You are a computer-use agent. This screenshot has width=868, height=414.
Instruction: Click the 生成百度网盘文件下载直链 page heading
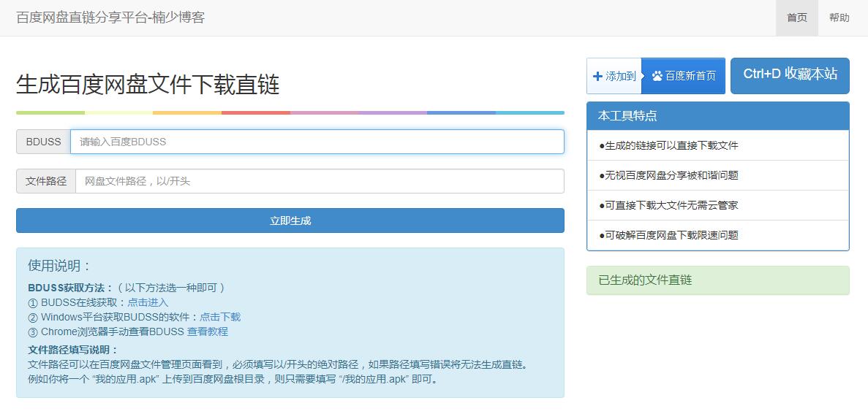coord(148,85)
